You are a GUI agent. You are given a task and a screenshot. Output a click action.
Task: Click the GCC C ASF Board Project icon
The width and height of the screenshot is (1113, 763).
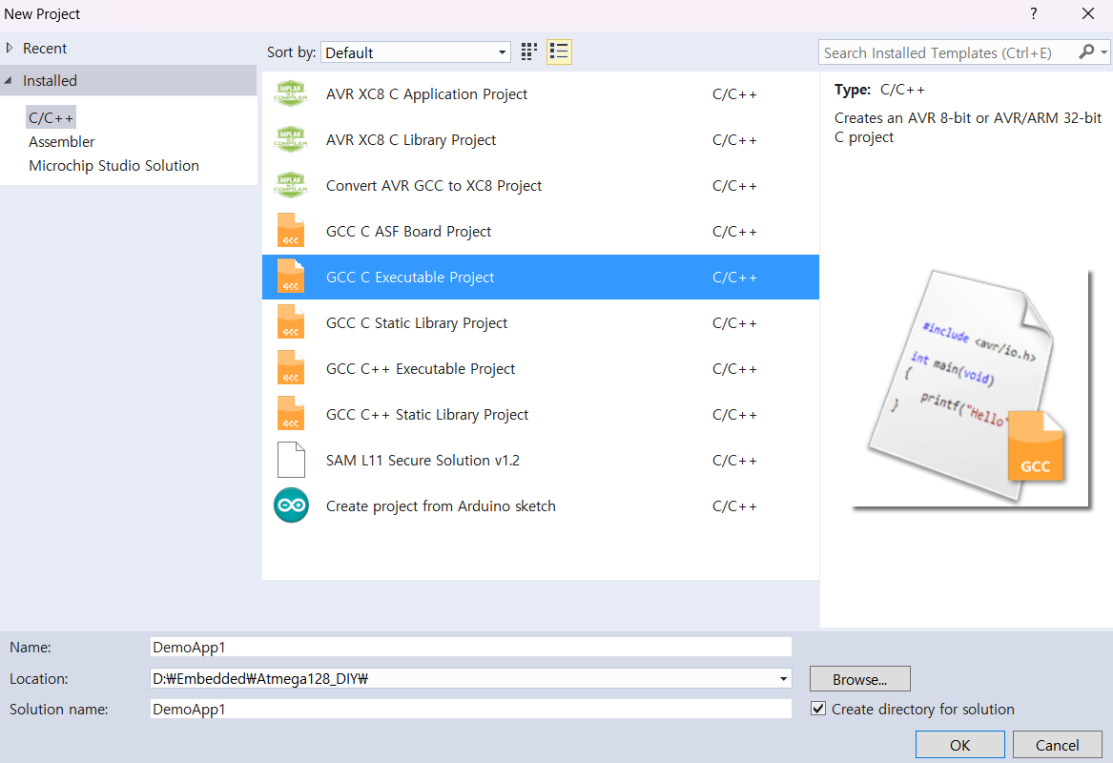coord(291,231)
